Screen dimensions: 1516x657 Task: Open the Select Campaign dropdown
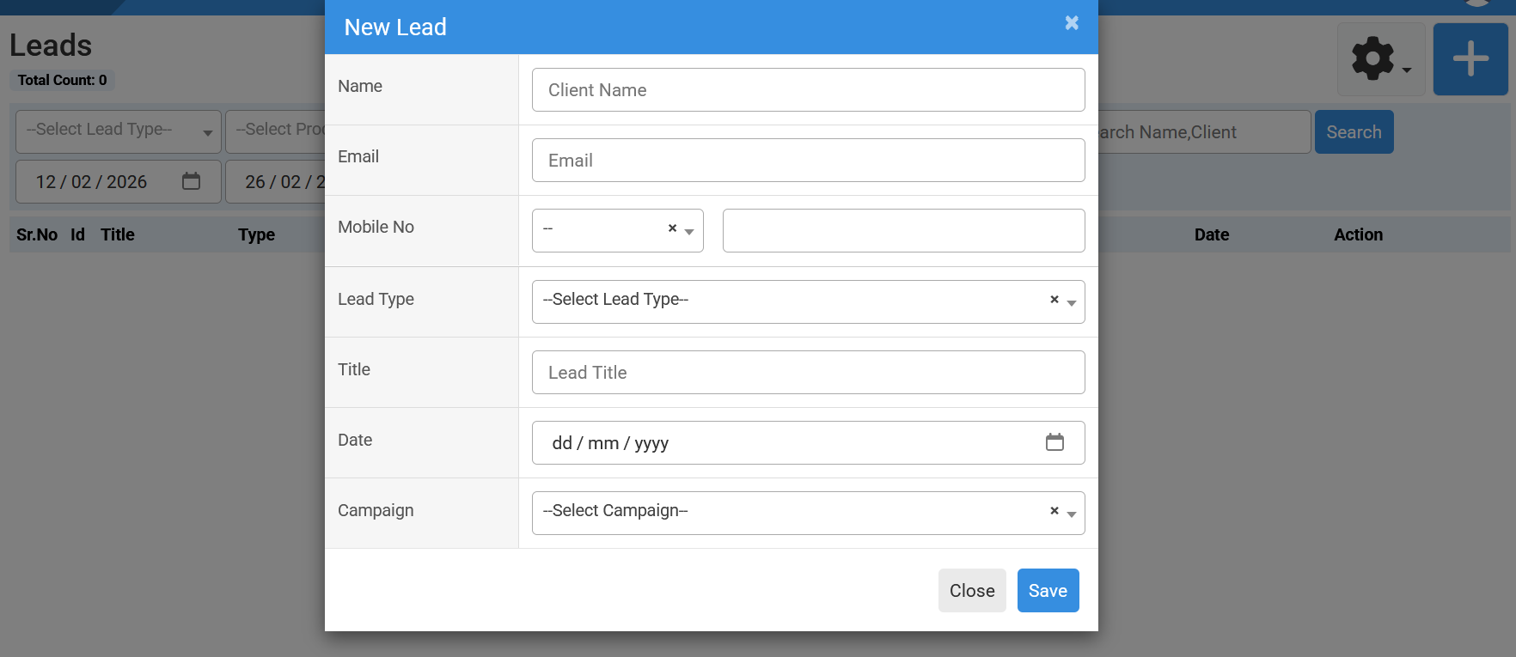tap(791, 513)
